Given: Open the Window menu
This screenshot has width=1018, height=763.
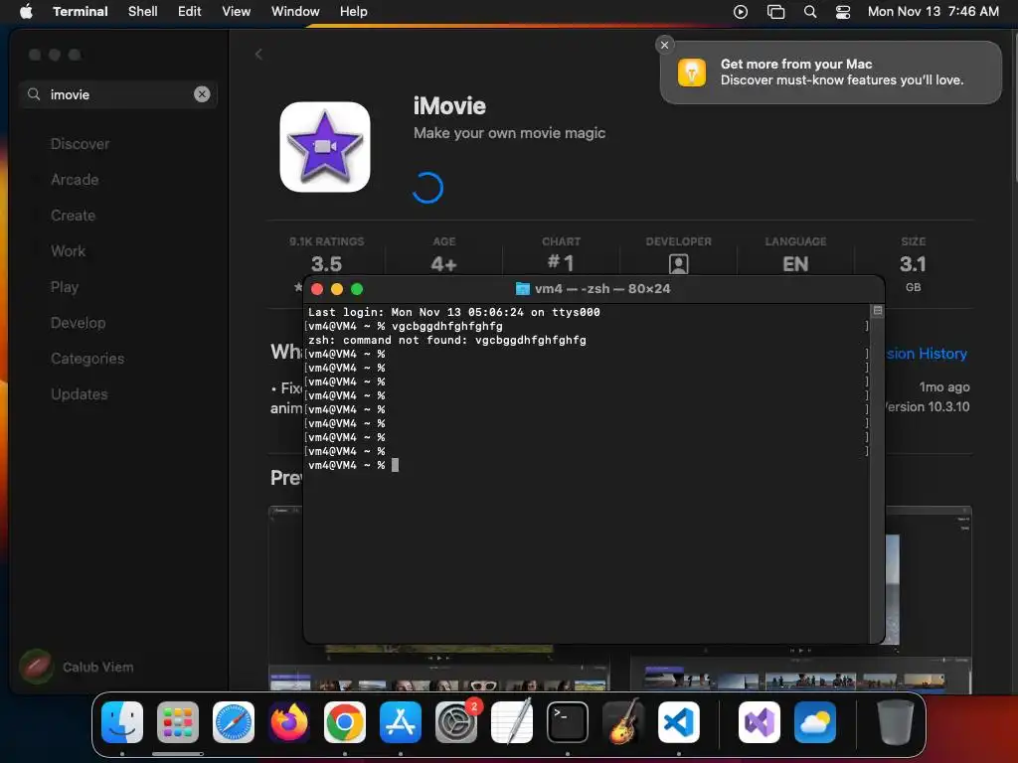Looking at the screenshot, I should (x=295, y=11).
